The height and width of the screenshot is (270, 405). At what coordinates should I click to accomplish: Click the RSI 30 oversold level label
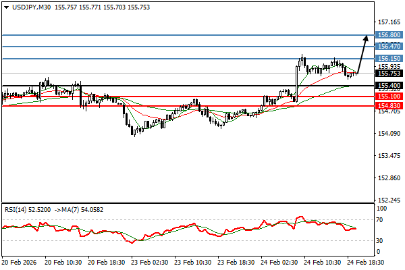click(x=380, y=241)
